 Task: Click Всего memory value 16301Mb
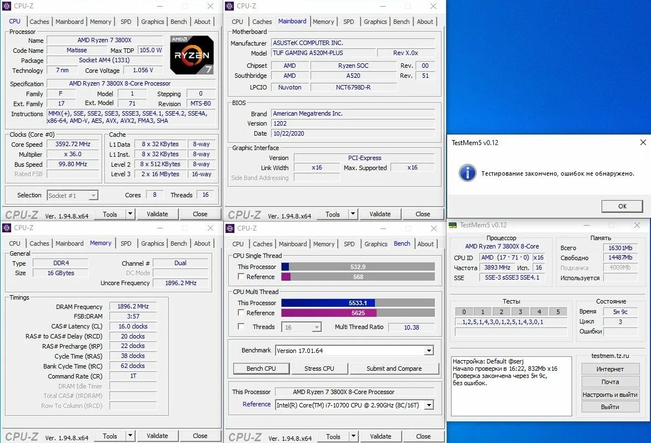pos(620,248)
